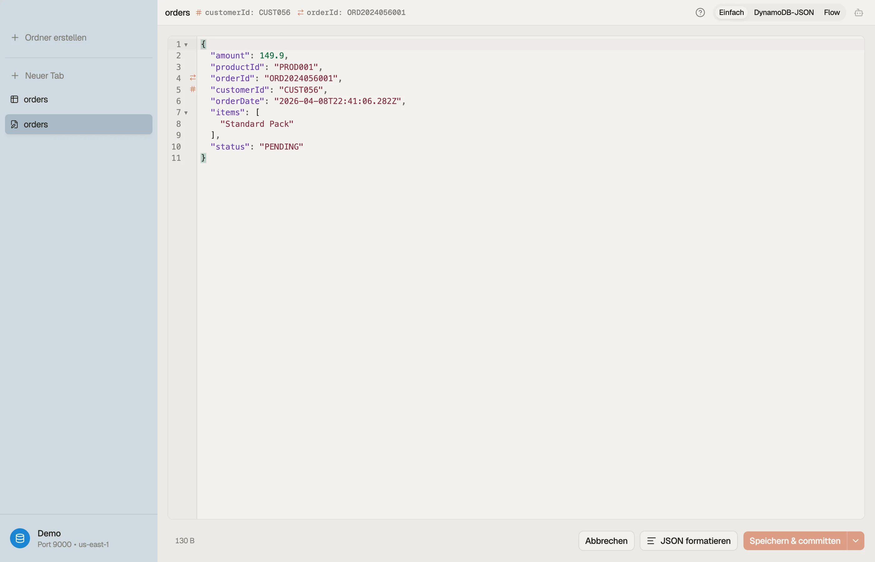Click the "items" key in editor
875x562 pixels.
(227, 112)
